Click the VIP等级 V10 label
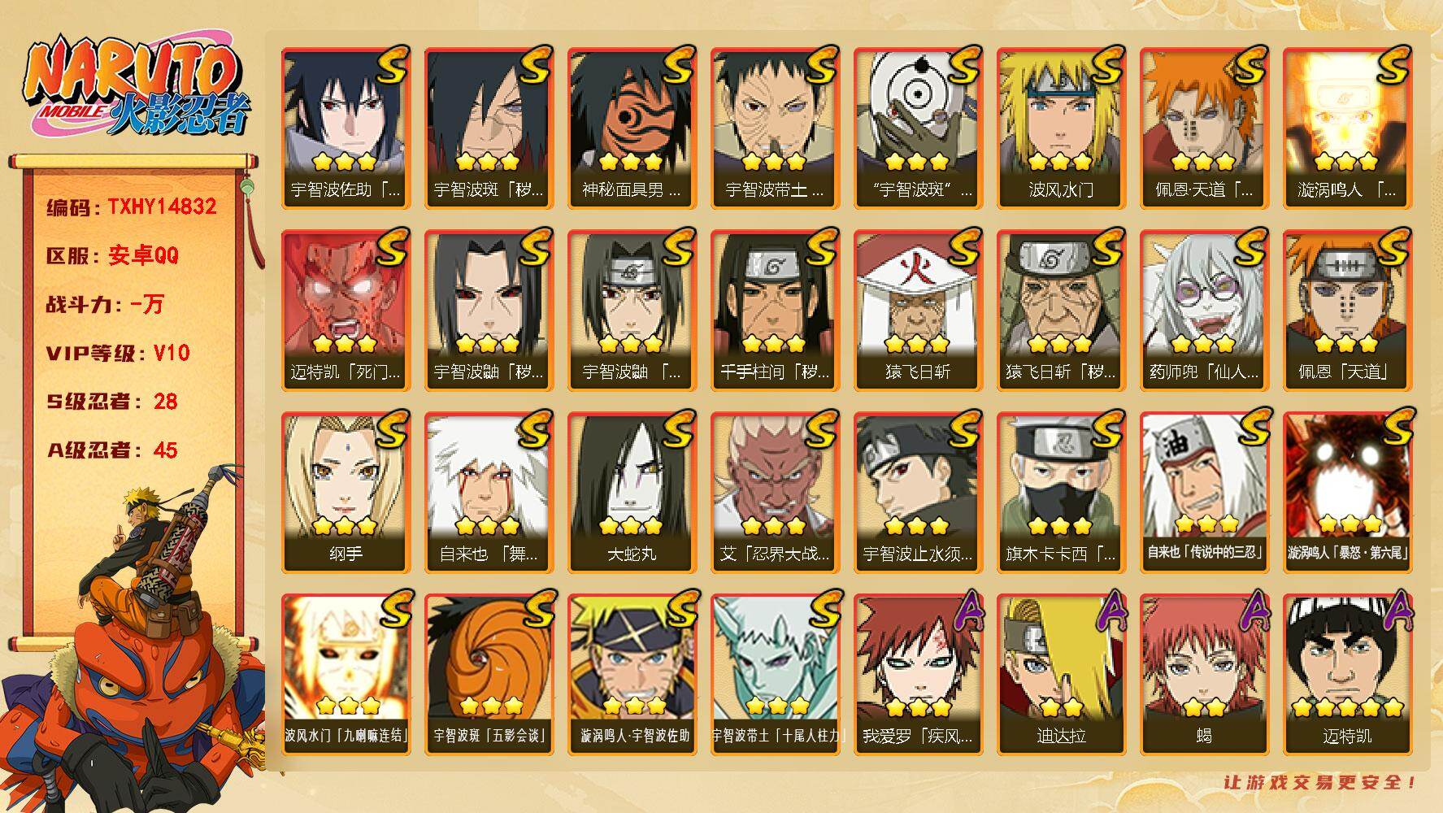Viewport: 1443px width, 813px height. pyautogui.click(x=118, y=353)
